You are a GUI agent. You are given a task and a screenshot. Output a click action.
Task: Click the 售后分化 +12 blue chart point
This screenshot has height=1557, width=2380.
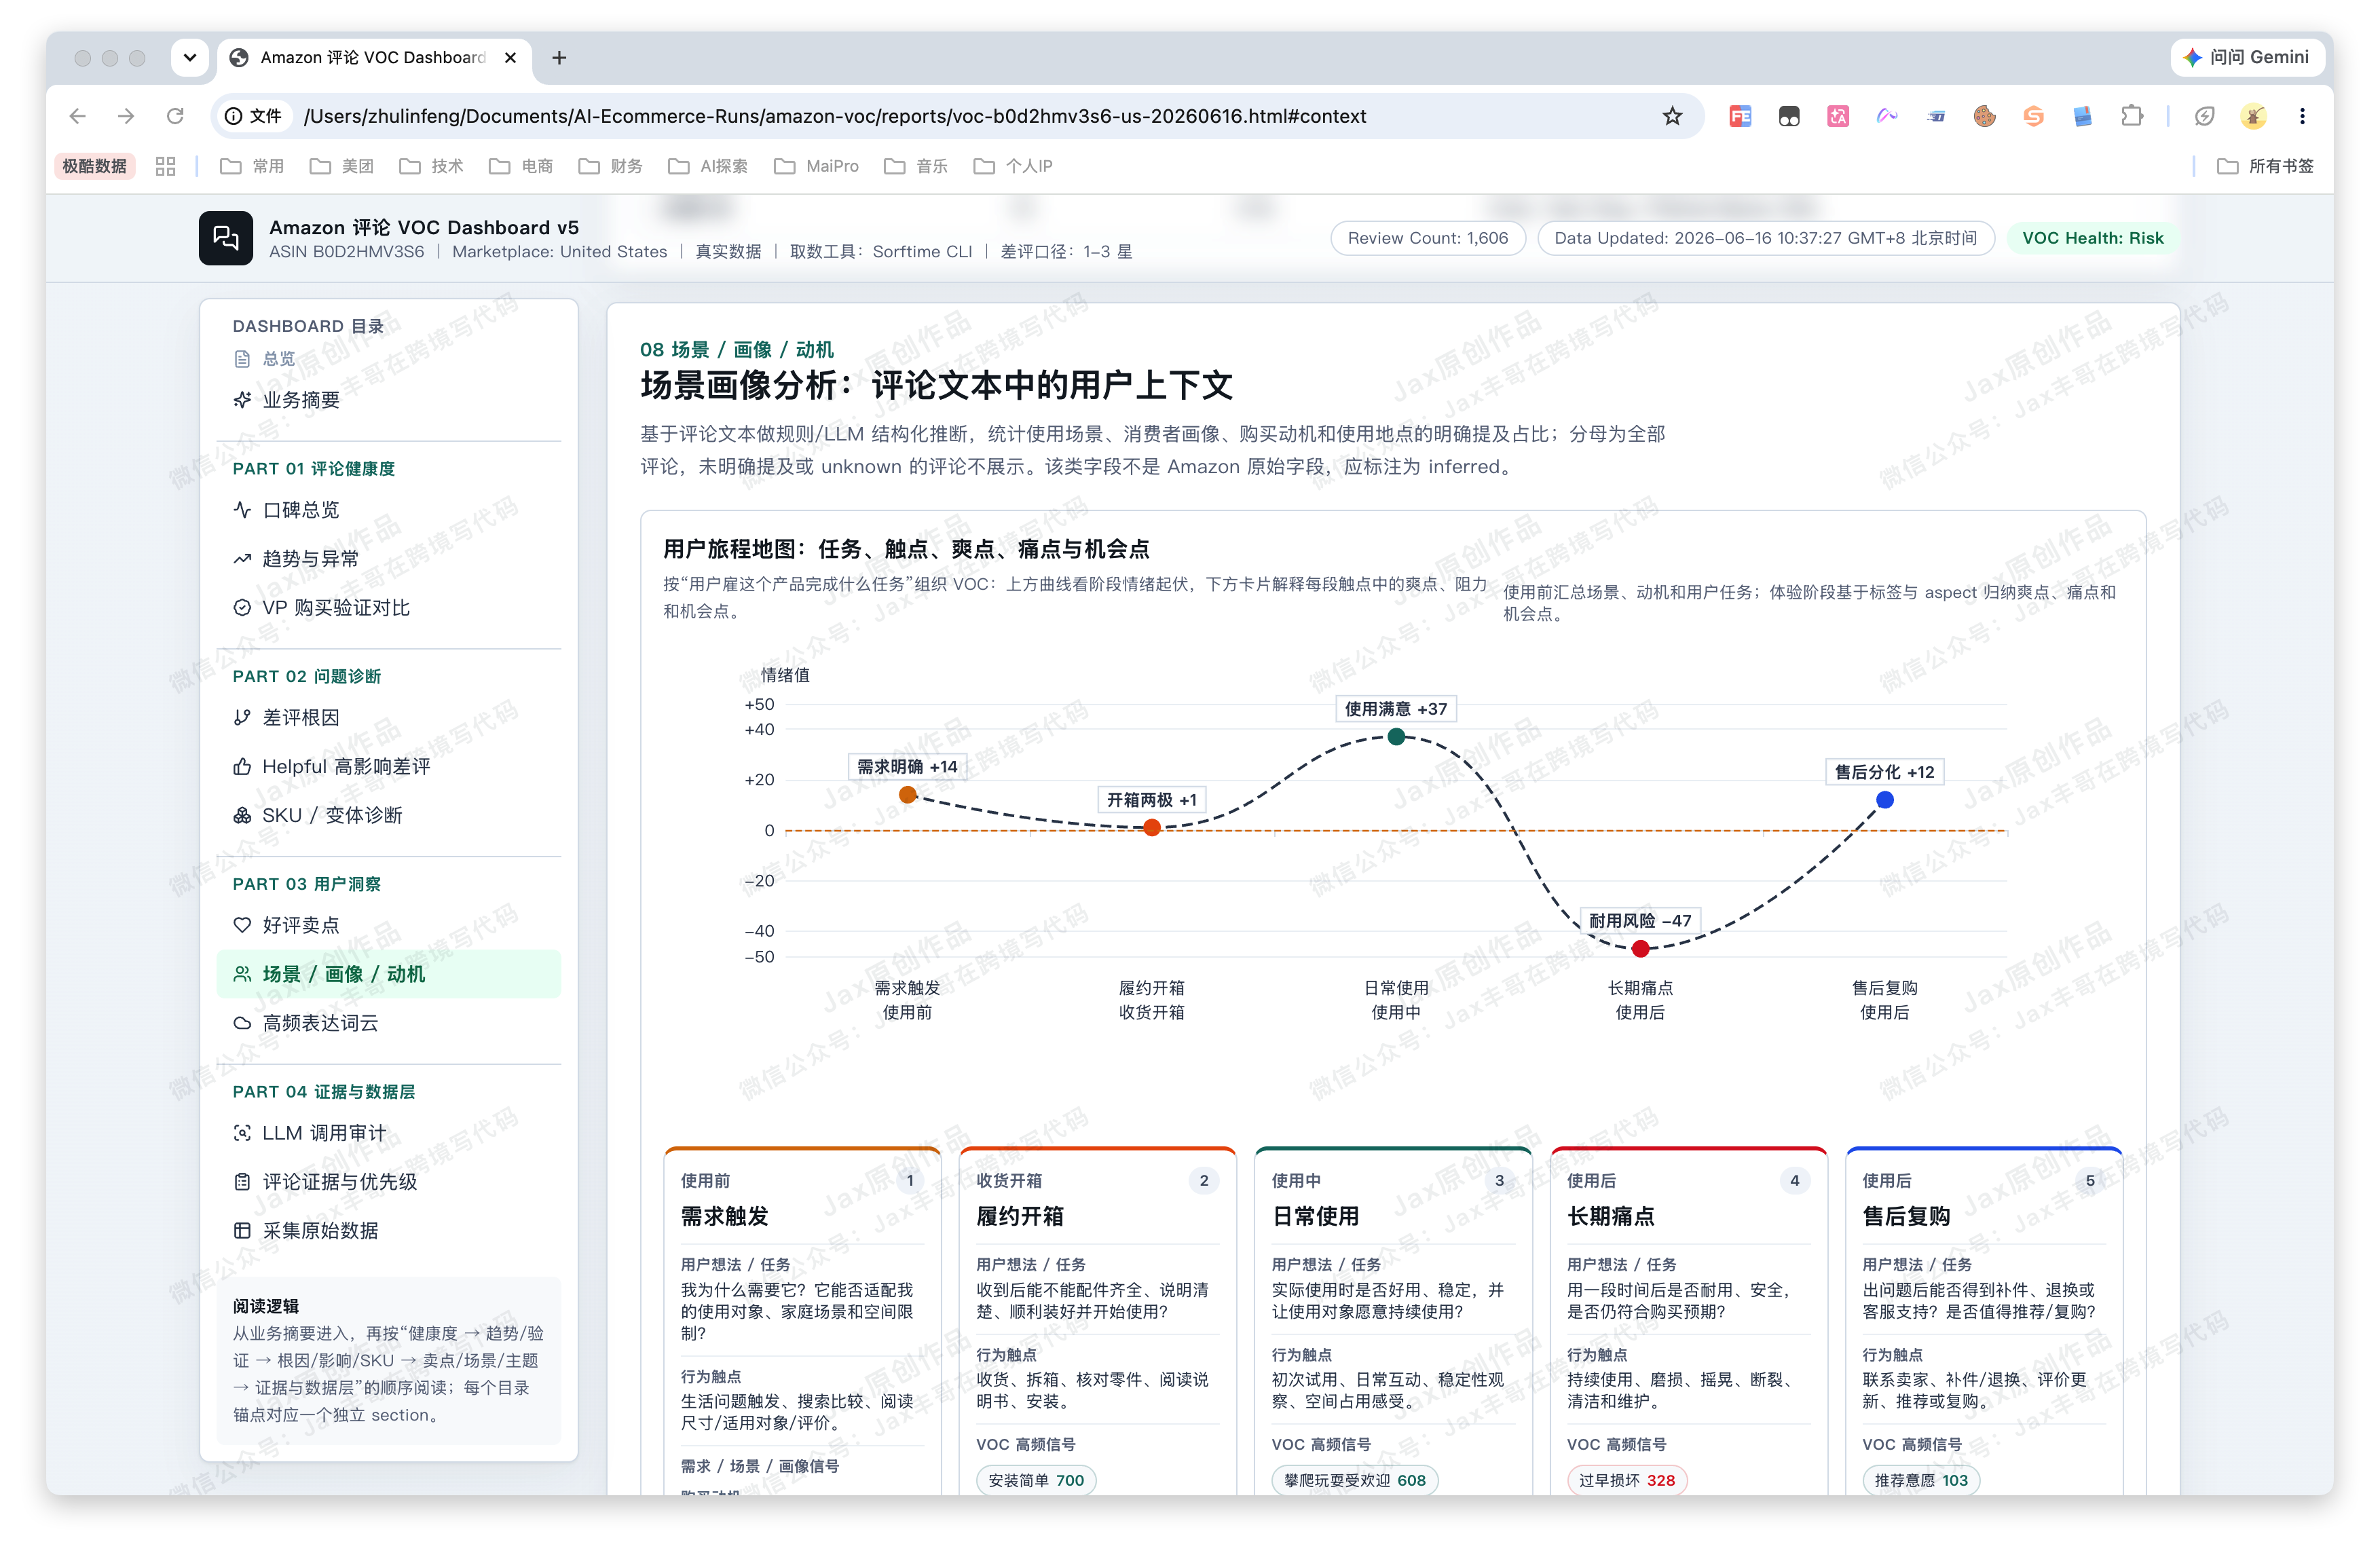(x=1884, y=800)
